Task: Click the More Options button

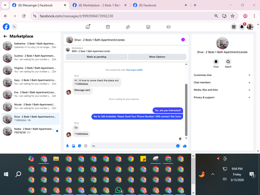Action: tap(157, 57)
